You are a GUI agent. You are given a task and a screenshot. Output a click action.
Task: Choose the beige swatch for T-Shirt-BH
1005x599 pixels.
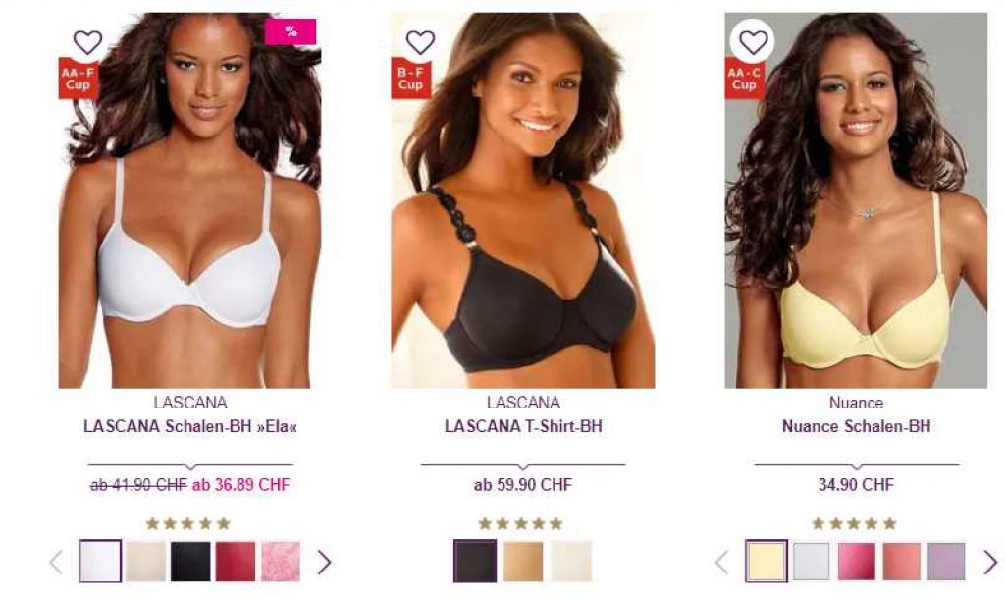tap(523, 562)
